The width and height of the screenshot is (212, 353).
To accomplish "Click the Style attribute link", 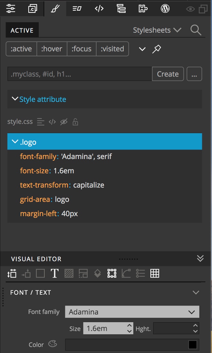I will [x=43, y=99].
